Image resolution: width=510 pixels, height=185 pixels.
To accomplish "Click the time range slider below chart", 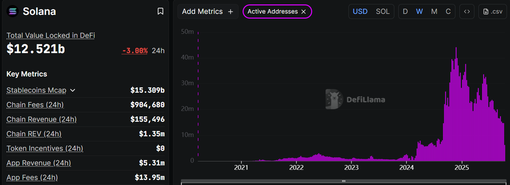I will click(343, 182).
